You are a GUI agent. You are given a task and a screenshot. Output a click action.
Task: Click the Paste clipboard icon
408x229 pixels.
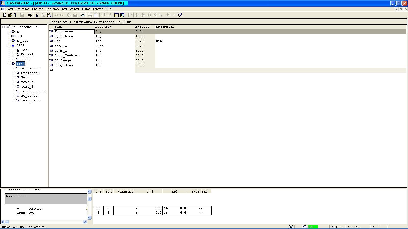[49, 15]
